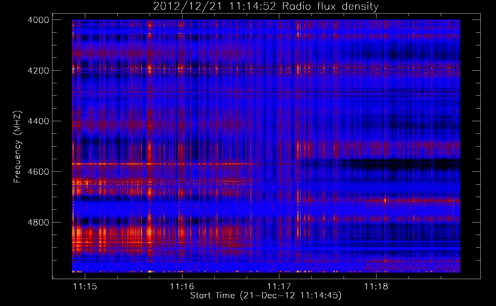Select the 4600 frequency tick label

click(38, 172)
